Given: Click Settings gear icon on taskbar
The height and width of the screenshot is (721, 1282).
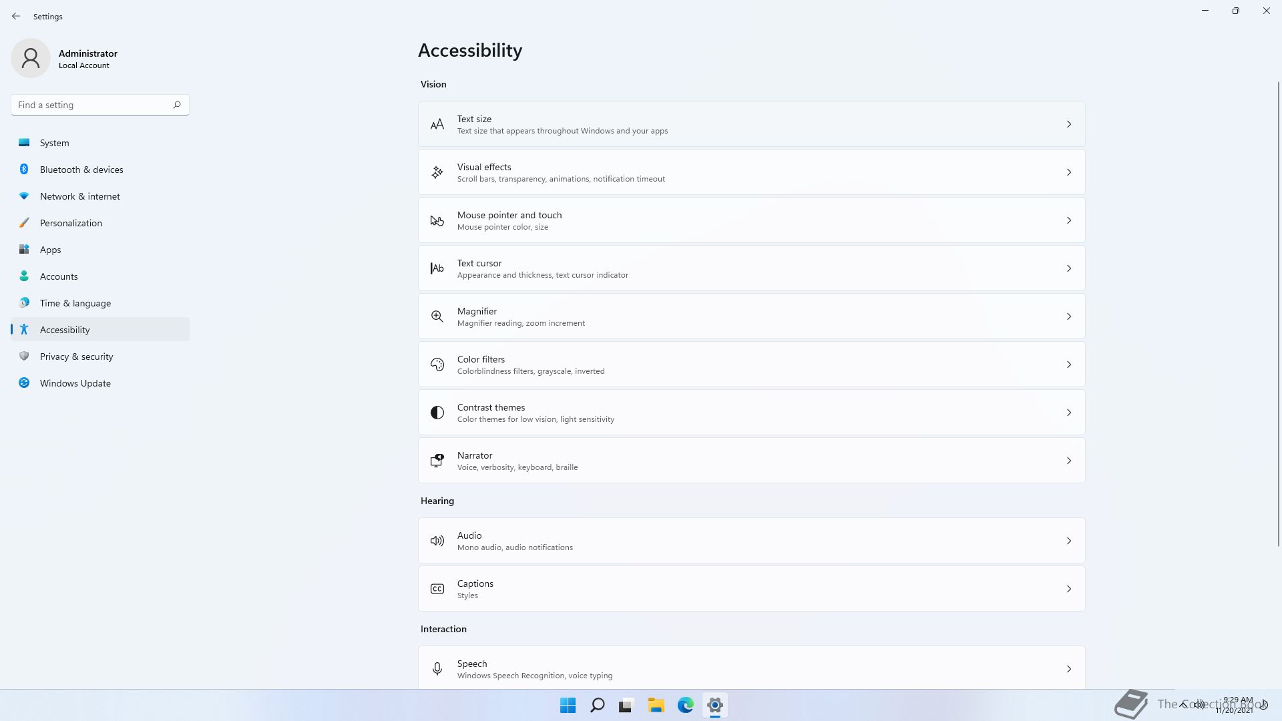Looking at the screenshot, I should tap(714, 705).
